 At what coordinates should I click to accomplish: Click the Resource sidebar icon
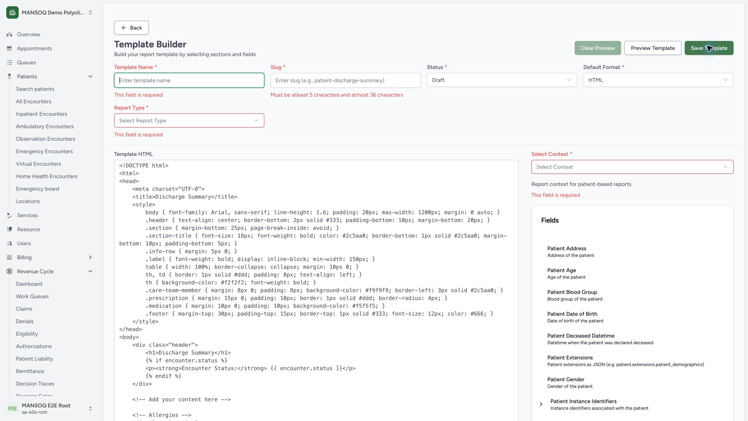tap(9, 230)
